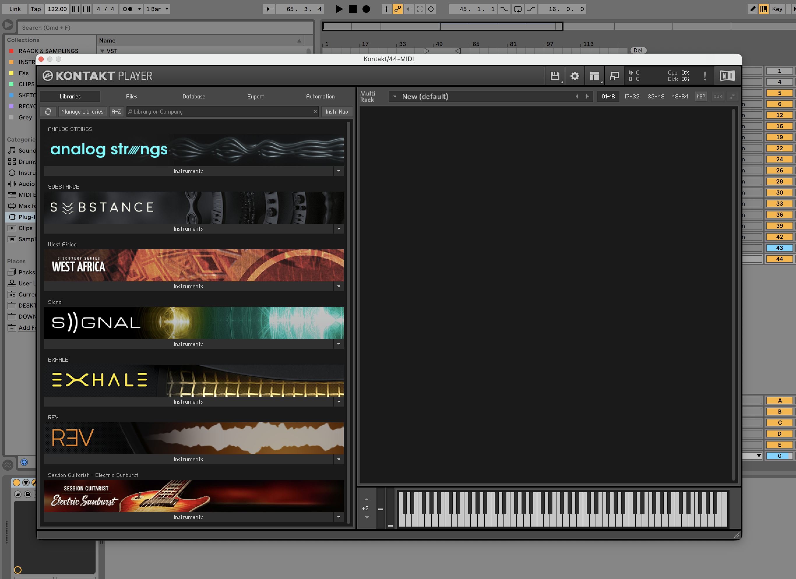
Task: Open the New (default) multi dropdown
Action: click(x=395, y=96)
